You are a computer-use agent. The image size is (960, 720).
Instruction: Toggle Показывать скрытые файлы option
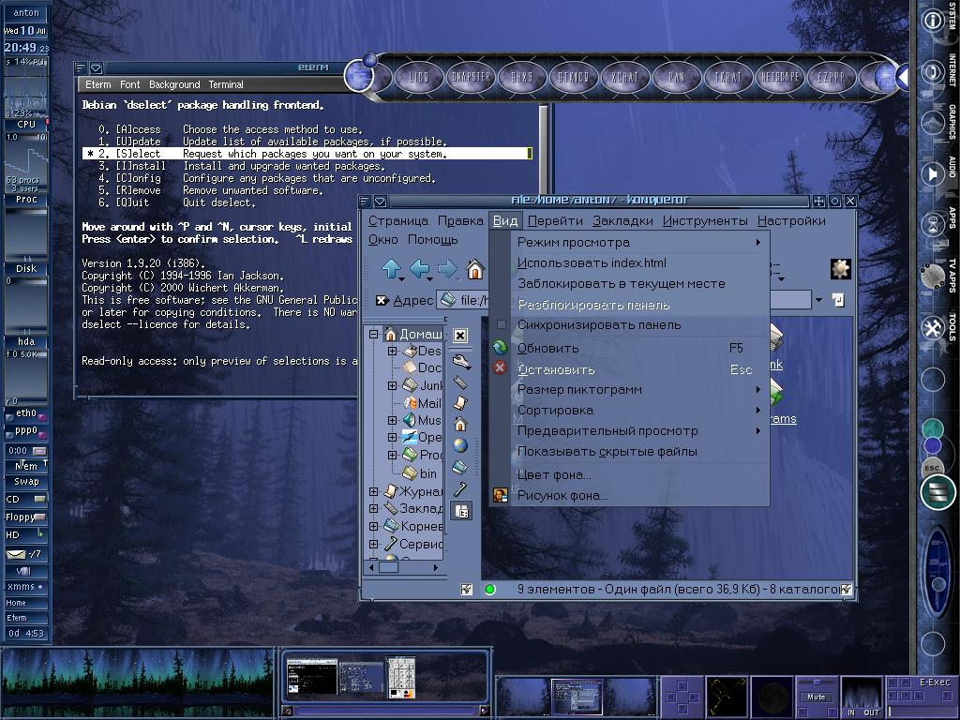click(607, 451)
